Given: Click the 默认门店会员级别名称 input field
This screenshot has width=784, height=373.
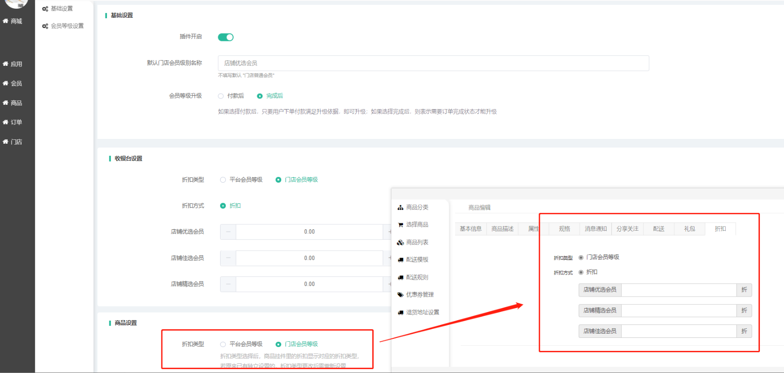Looking at the screenshot, I should pyautogui.click(x=433, y=63).
